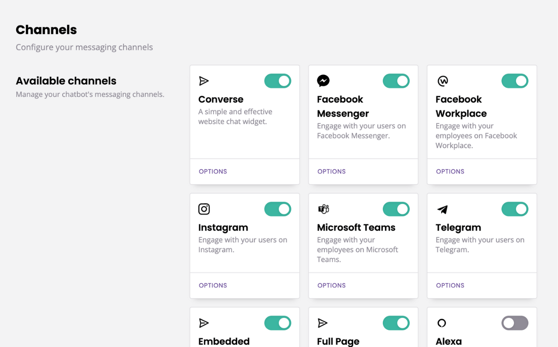The image size is (558, 347).
Task: Turn off the Telegram channel toggle
Action: [x=515, y=209]
